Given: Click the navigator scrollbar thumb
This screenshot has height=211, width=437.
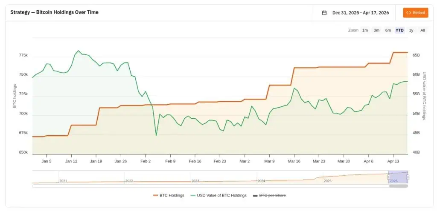Looking at the screenshot, I should [399, 186].
